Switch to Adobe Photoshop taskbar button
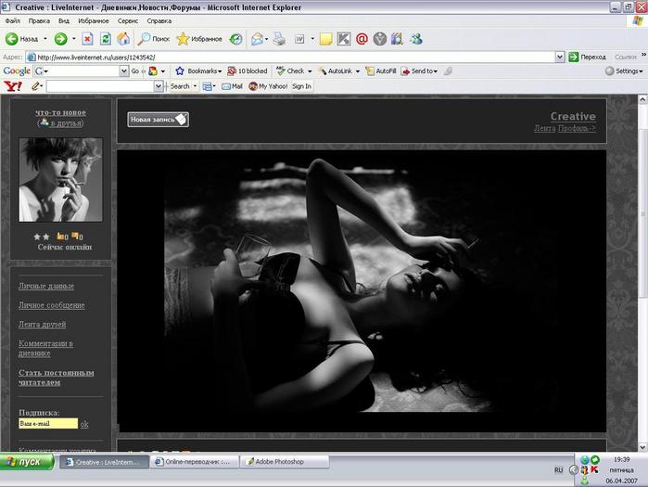Image resolution: width=648 pixels, height=487 pixels. pos(285,462)
